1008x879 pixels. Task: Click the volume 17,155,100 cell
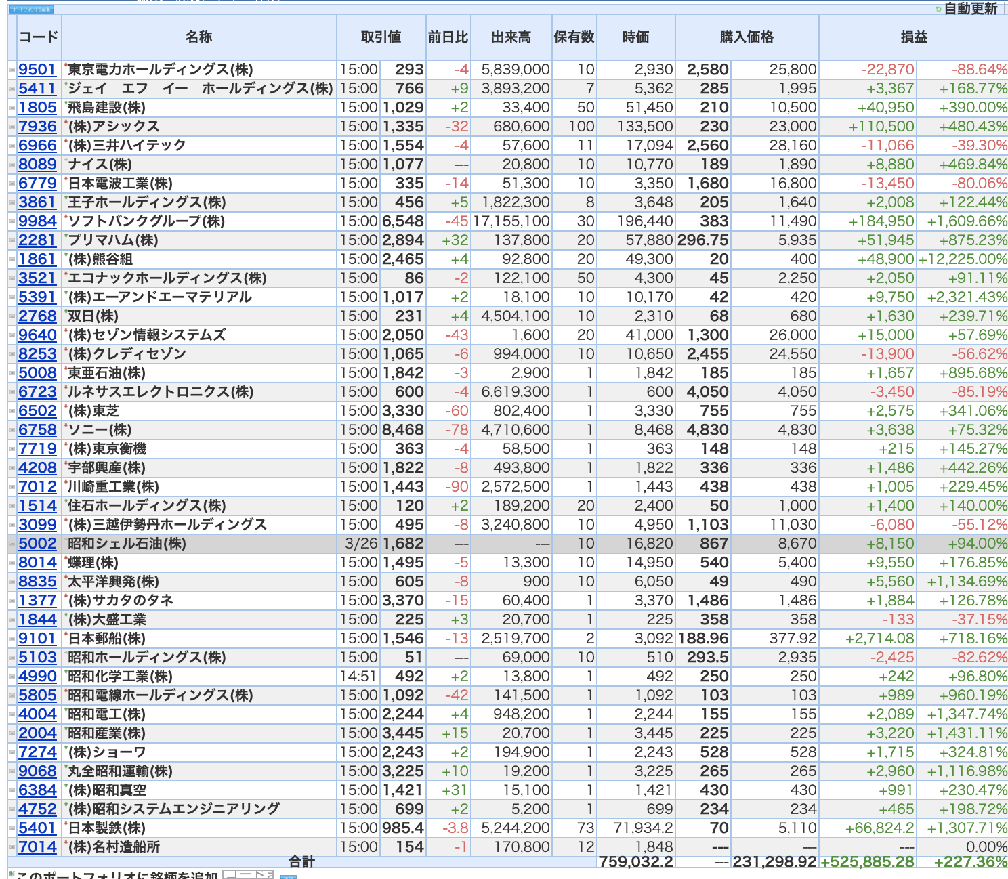(x=511, y=221)
